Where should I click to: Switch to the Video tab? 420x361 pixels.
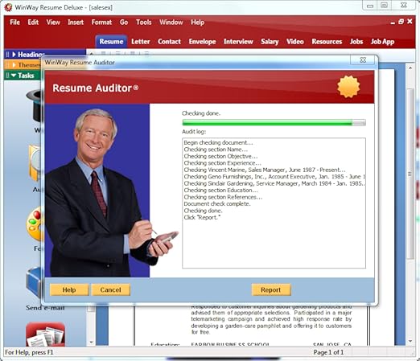point(295,42)
